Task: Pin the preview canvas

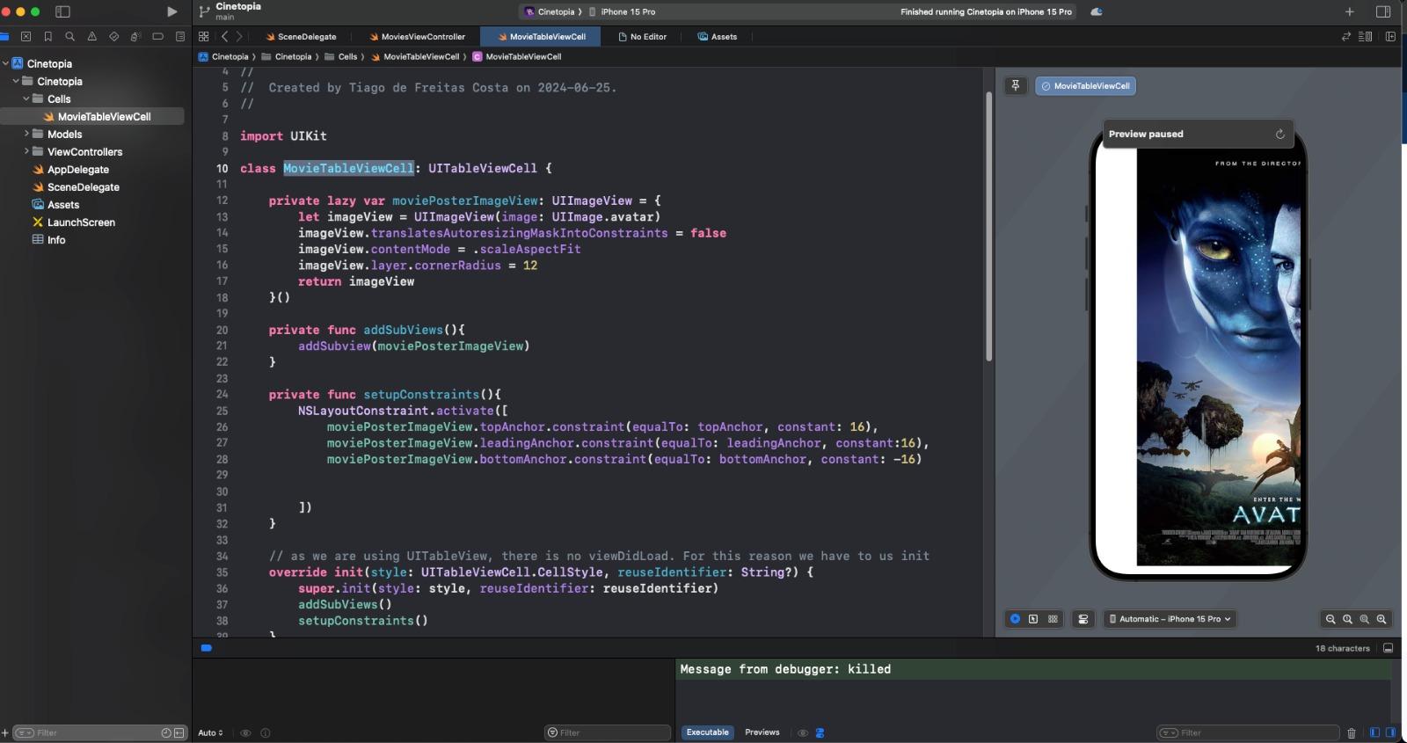Action: pyautogui.click(x=1016, y=86)
